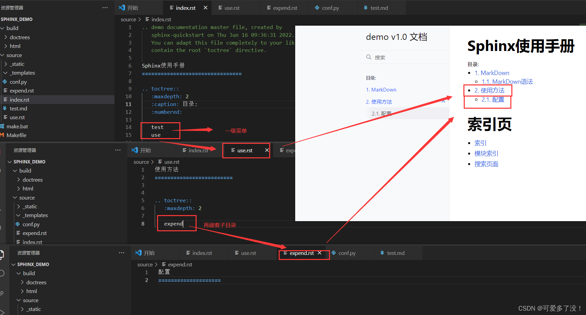The height and width of the screenshot is (315, 586).
Task: Open conf.py via its Python icon
Action: coord(5,82)
